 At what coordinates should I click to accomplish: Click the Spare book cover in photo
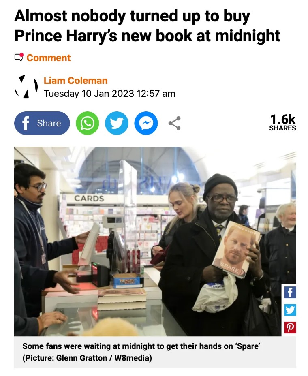coord(237,250)
